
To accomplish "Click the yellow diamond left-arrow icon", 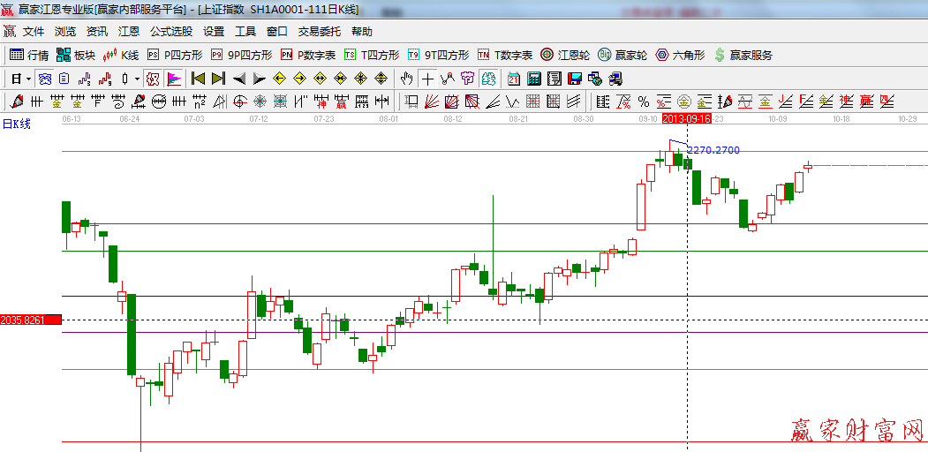I will point(278,79).
